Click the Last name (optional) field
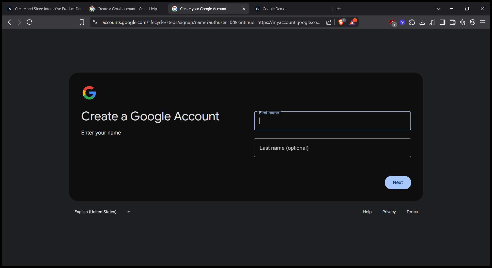Screen dimensions: 492x268 [332, 148]
